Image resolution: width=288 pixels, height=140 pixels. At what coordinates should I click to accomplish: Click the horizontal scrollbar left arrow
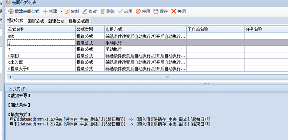(10, 77)
